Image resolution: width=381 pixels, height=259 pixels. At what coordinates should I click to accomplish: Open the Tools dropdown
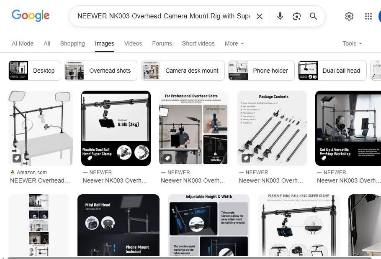[x=351, y=43]
